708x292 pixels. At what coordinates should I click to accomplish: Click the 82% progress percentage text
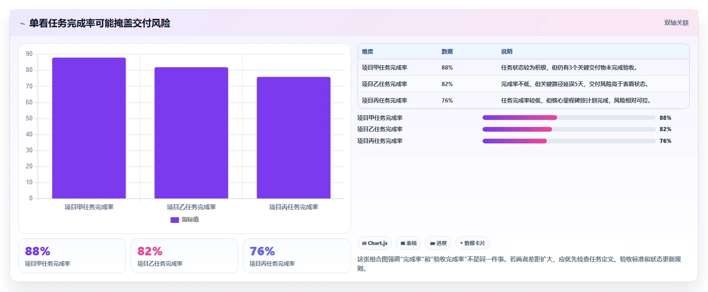[x=665, y=129]
